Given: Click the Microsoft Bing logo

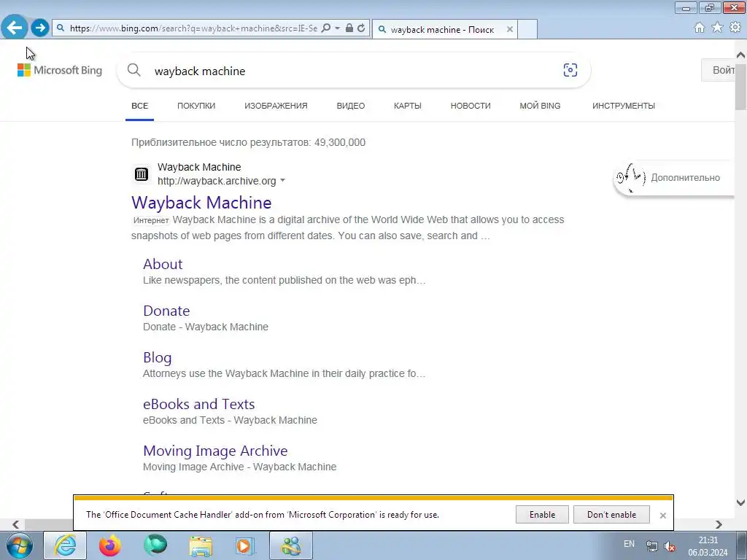Looking at the screenshot, I should tap(60, 70).
